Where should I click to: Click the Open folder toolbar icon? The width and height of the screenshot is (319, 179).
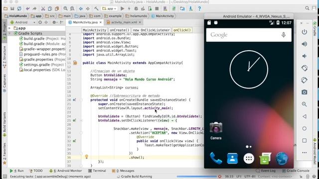pos(5,9)
